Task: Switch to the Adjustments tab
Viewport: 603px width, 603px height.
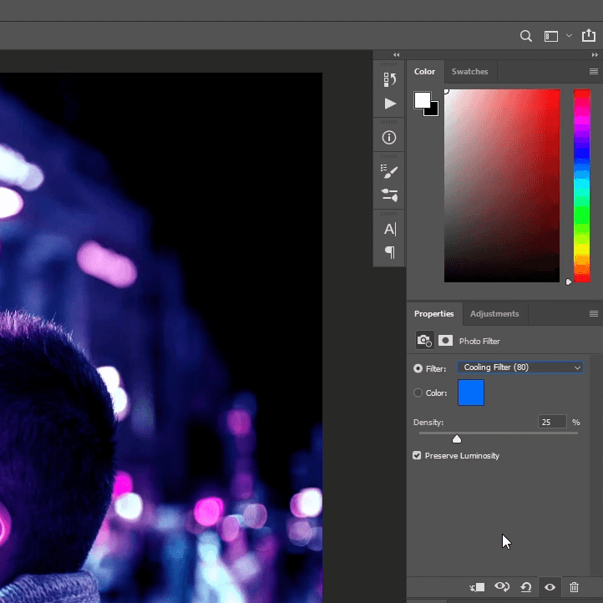Action: [x=494, y=314]
